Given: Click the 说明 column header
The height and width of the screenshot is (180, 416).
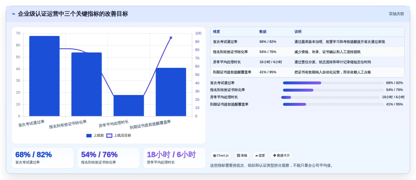Looking at the screenshot, I should [298, 32].
